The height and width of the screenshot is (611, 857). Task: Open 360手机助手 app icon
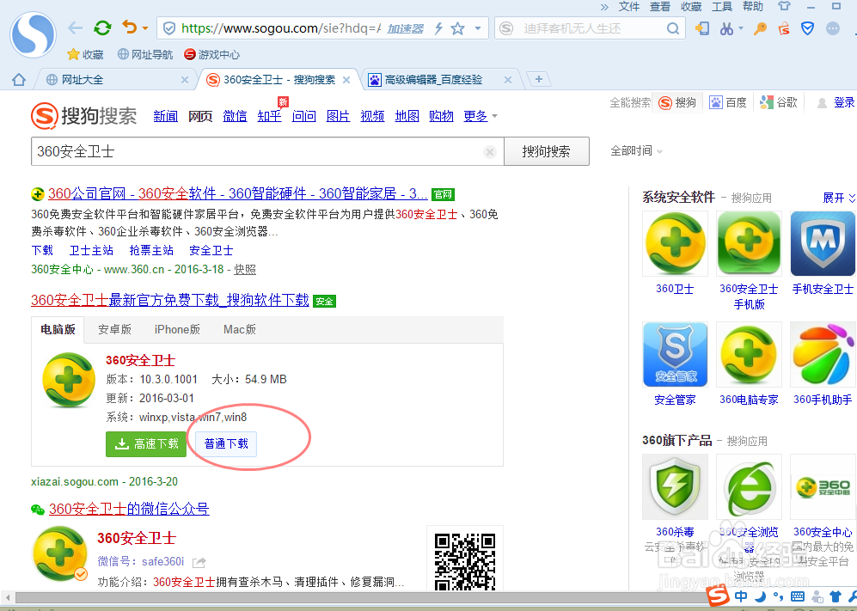pos(823,355)
